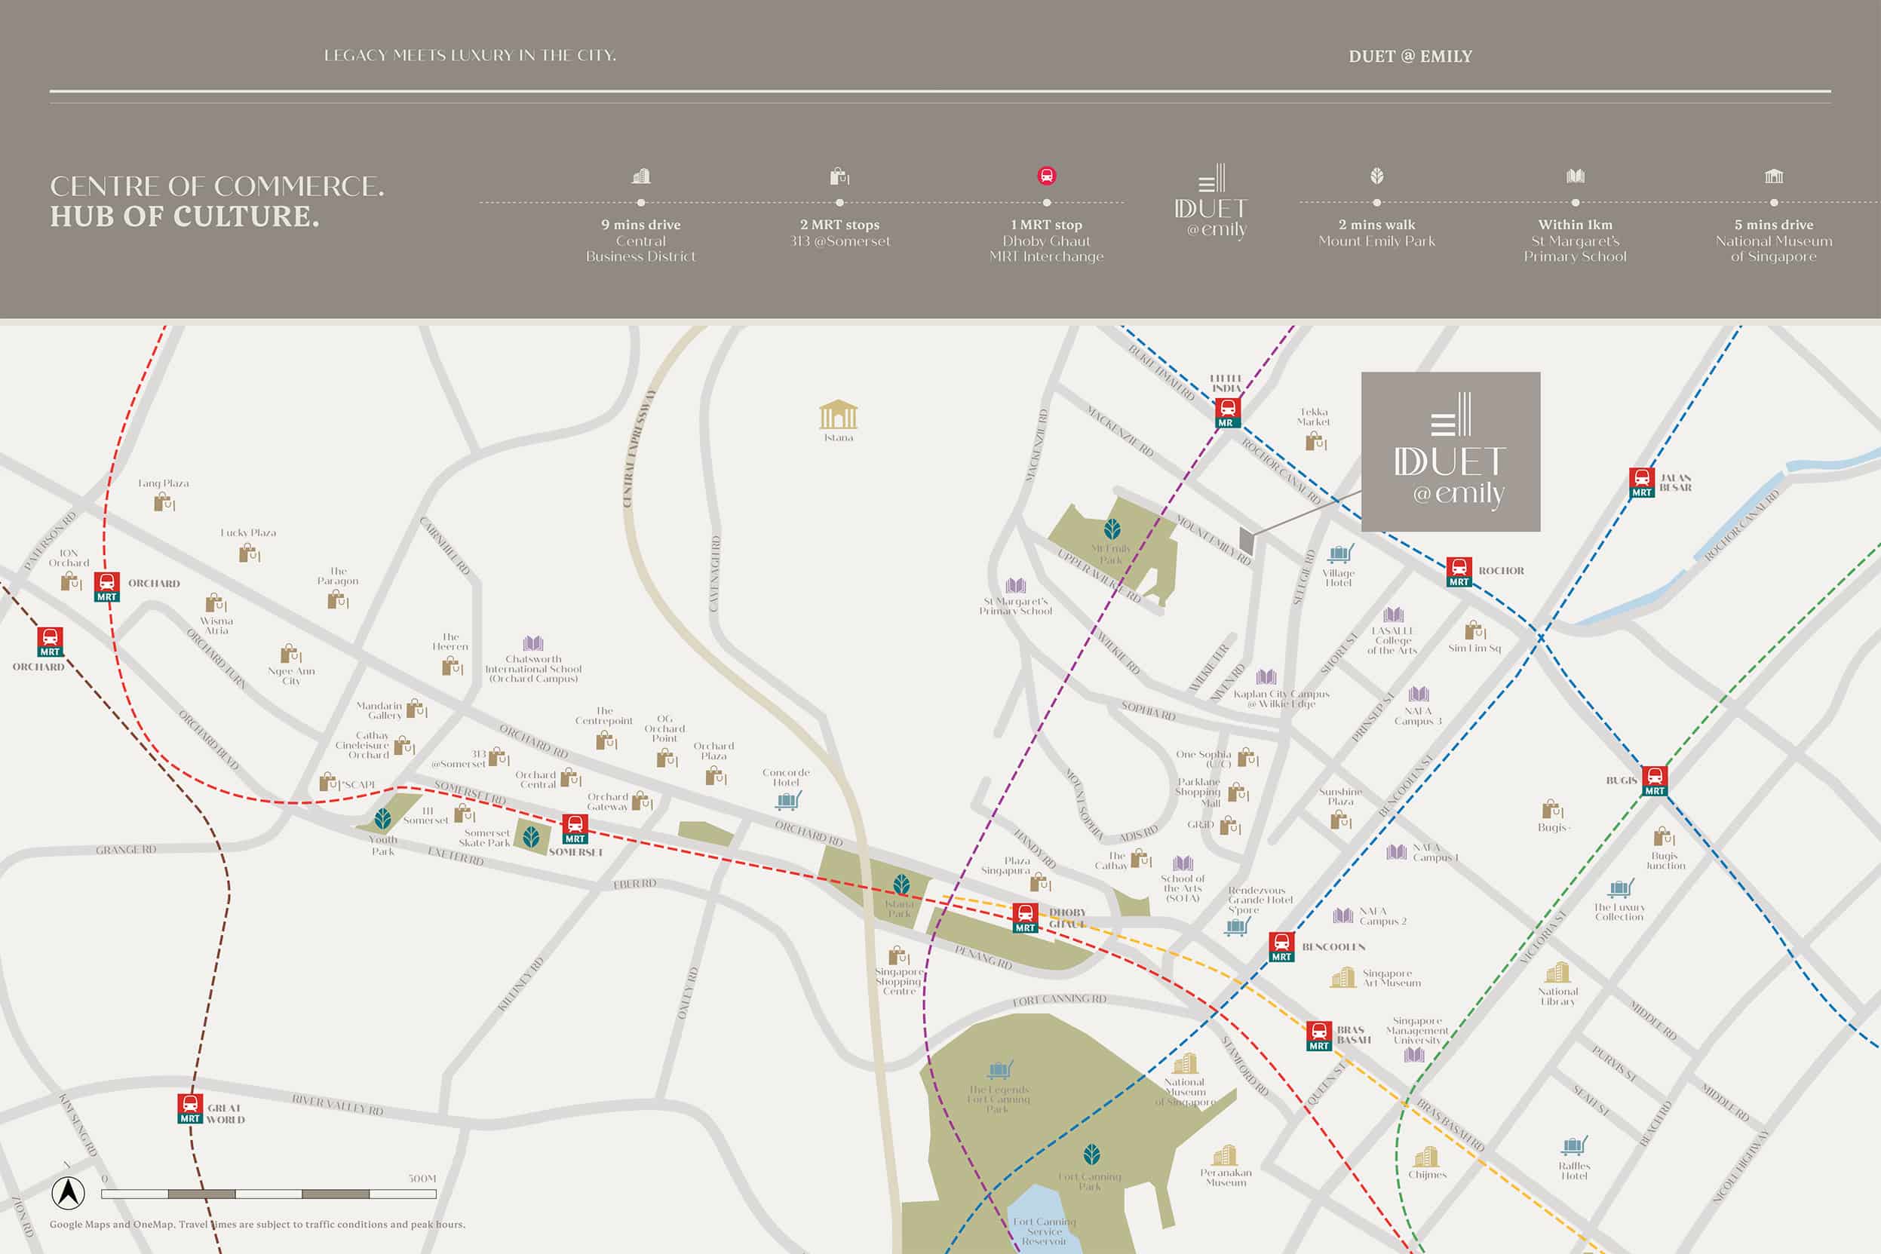Click the 'FORT CANNING RD' road label
The width and height of the screenshot is (1881, 1254).
[1060, 1000]
